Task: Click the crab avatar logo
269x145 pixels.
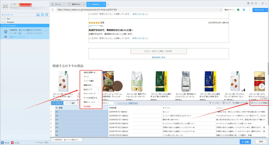Action: tap(5, 6)
